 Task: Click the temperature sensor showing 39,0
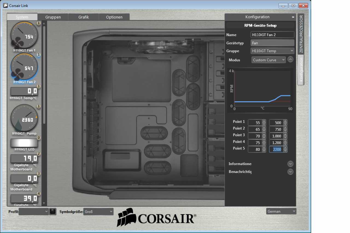click(24, 199)
